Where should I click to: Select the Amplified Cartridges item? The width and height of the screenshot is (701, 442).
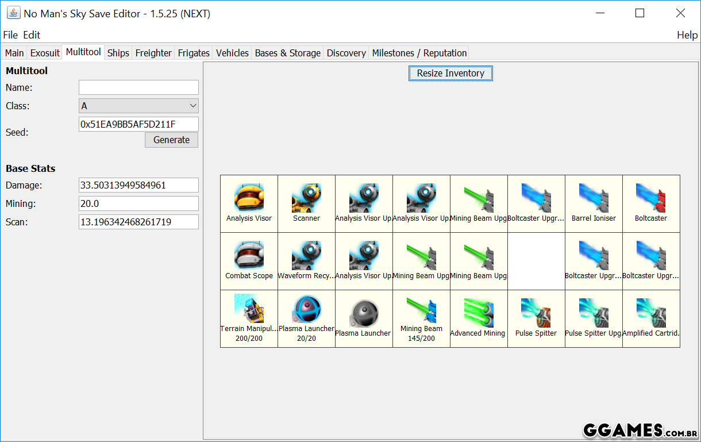[651, 318]
